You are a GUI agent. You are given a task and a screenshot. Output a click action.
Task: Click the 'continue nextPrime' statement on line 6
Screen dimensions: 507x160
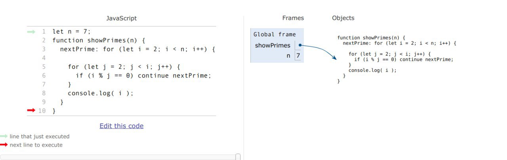tap(174, 75)
